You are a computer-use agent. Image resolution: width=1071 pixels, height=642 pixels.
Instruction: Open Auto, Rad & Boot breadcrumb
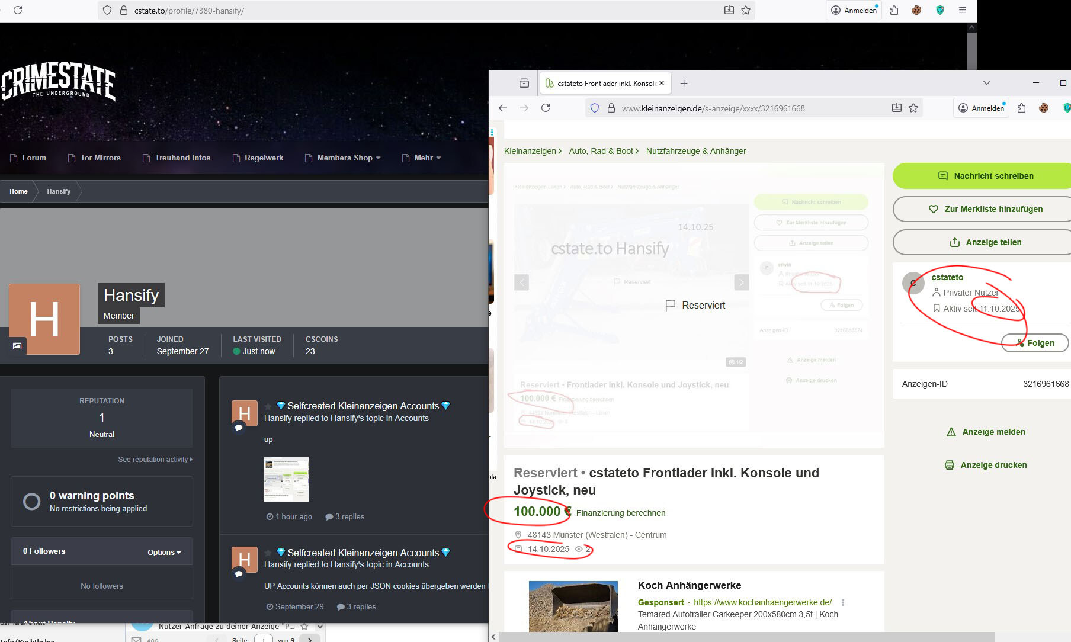click(601, 151)
